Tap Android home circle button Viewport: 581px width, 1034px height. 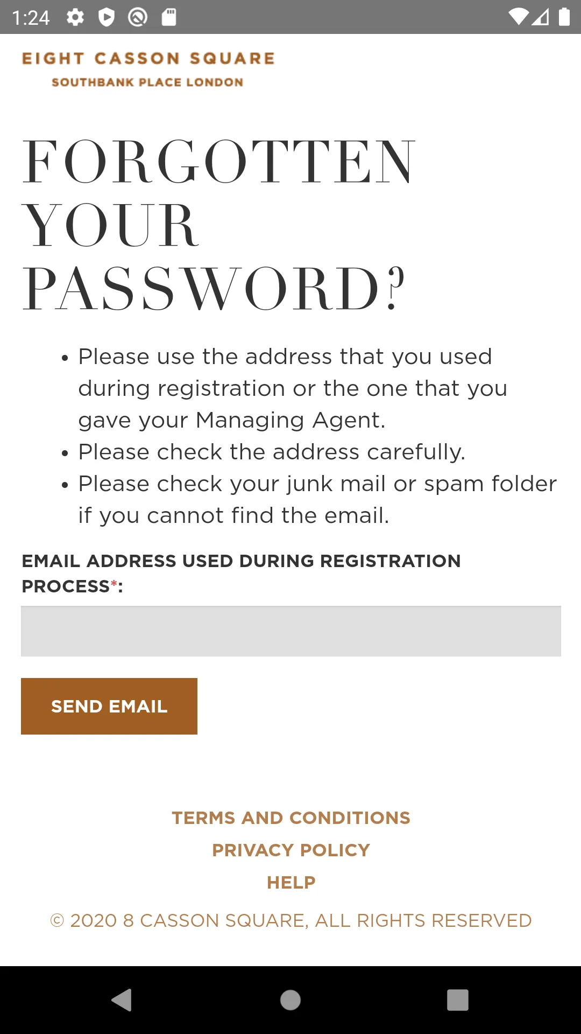[x=290, y=1000]
